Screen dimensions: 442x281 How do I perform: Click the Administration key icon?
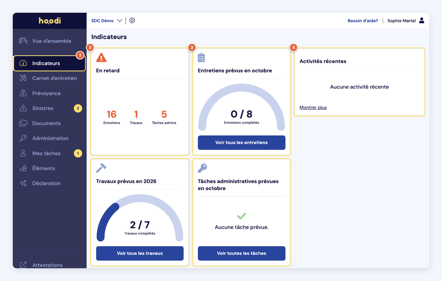pos(23,138)
